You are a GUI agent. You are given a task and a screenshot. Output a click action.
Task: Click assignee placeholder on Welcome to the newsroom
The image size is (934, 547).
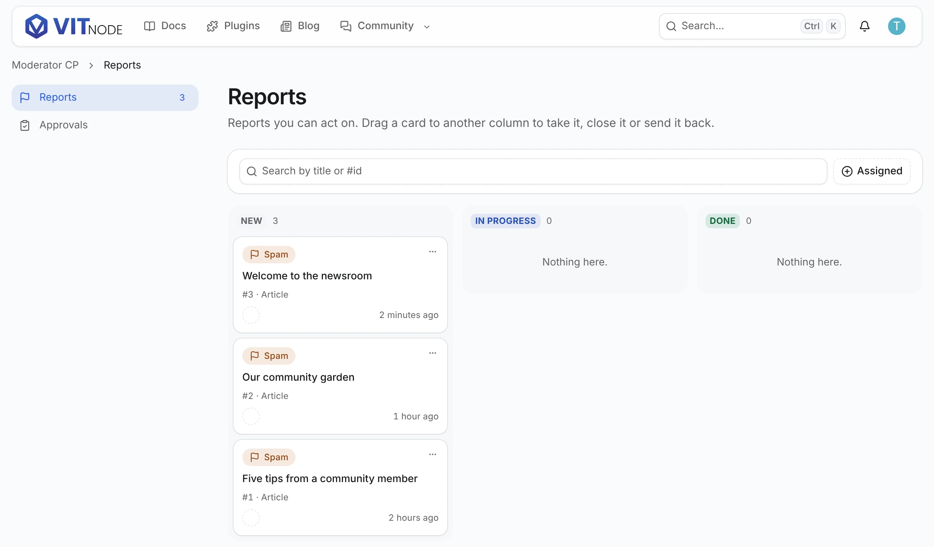[251, 315]
